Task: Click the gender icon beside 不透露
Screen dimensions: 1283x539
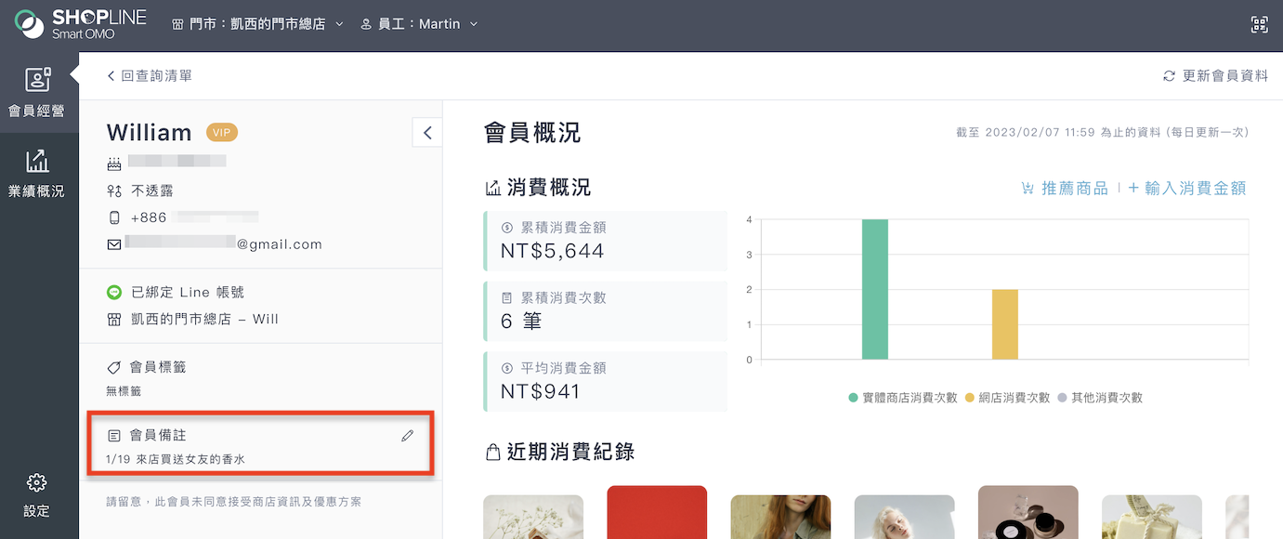Action: coord(114,191)
